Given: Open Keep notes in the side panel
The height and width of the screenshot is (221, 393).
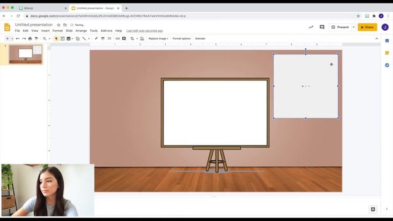Looking at the screenshot, I should pyautogui.click(x=387, y=53).
